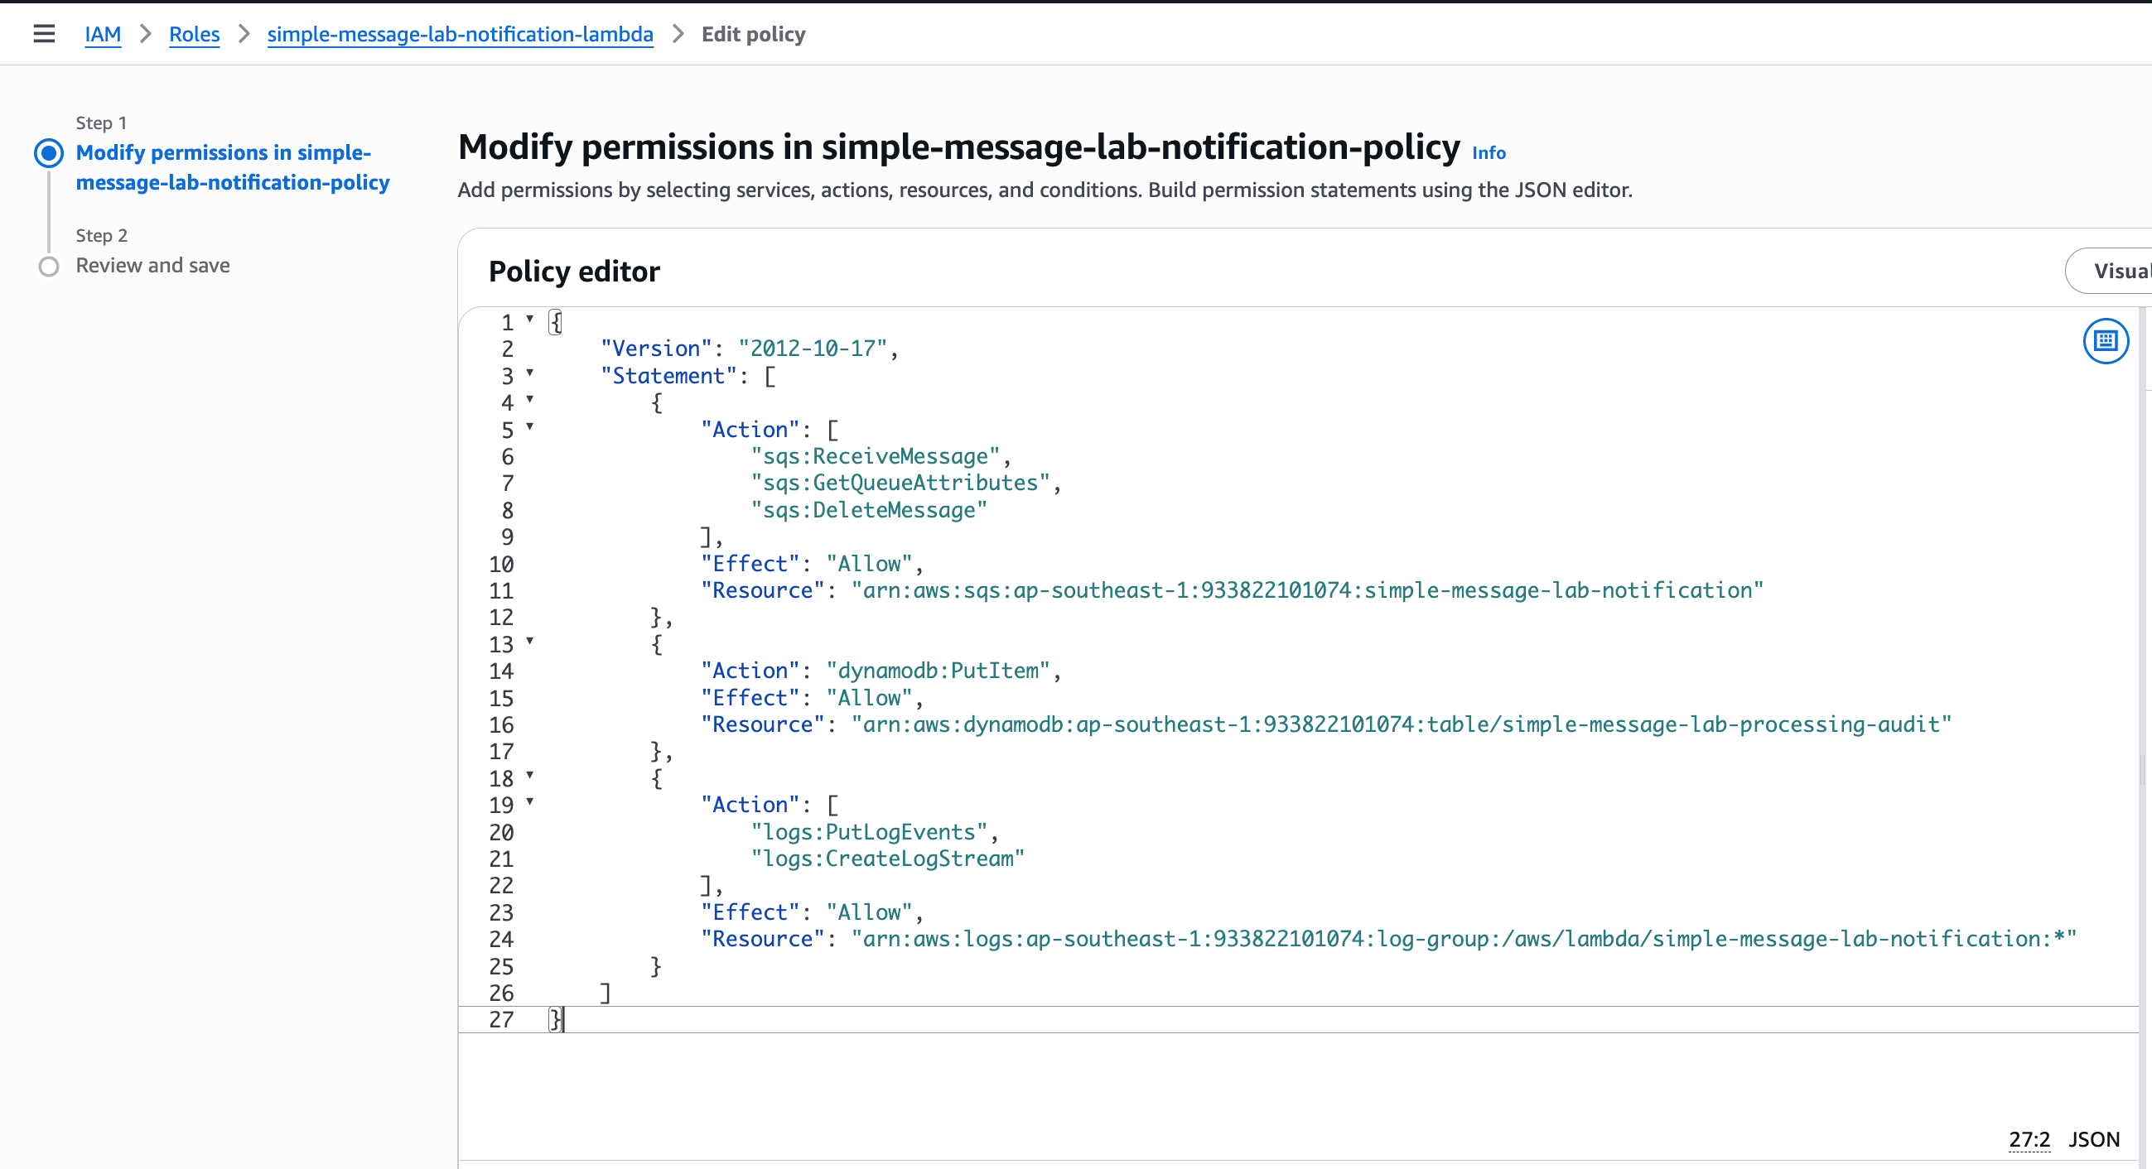Click the Step 1 radio indicator
The width and height of the screenshot is (2152, 1169).
[48, 153]
